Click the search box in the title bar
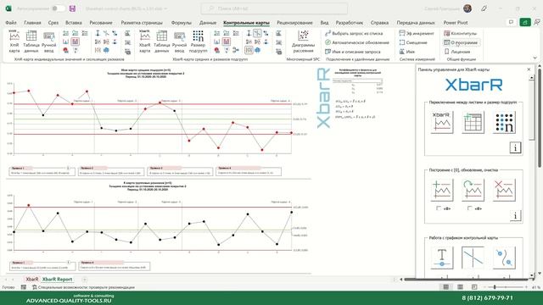Image resolution: width=543 pixels, height=305 pixels. [274, 8]
